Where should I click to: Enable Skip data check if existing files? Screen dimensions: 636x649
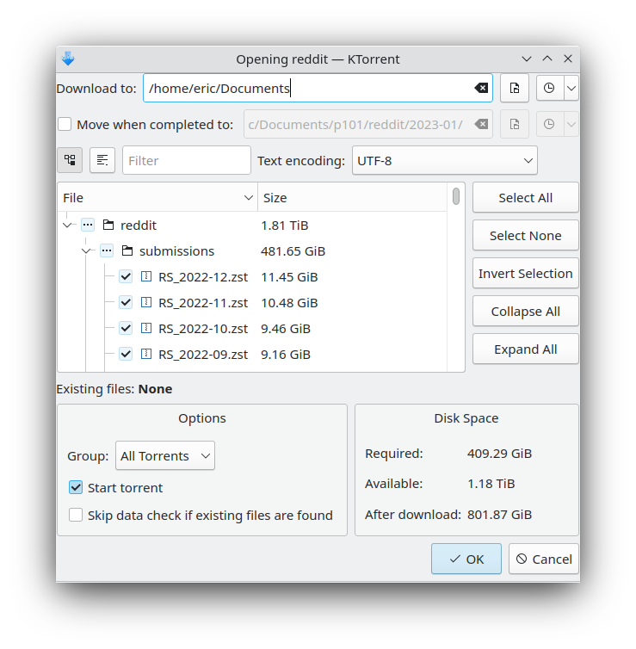76,516
